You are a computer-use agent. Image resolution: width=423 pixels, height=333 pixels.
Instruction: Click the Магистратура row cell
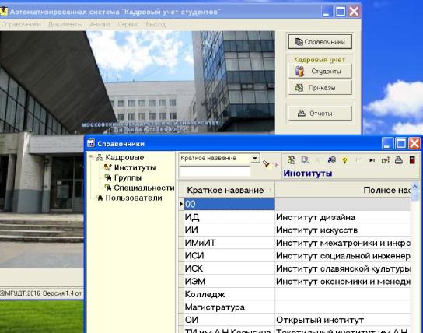[229, 307]
